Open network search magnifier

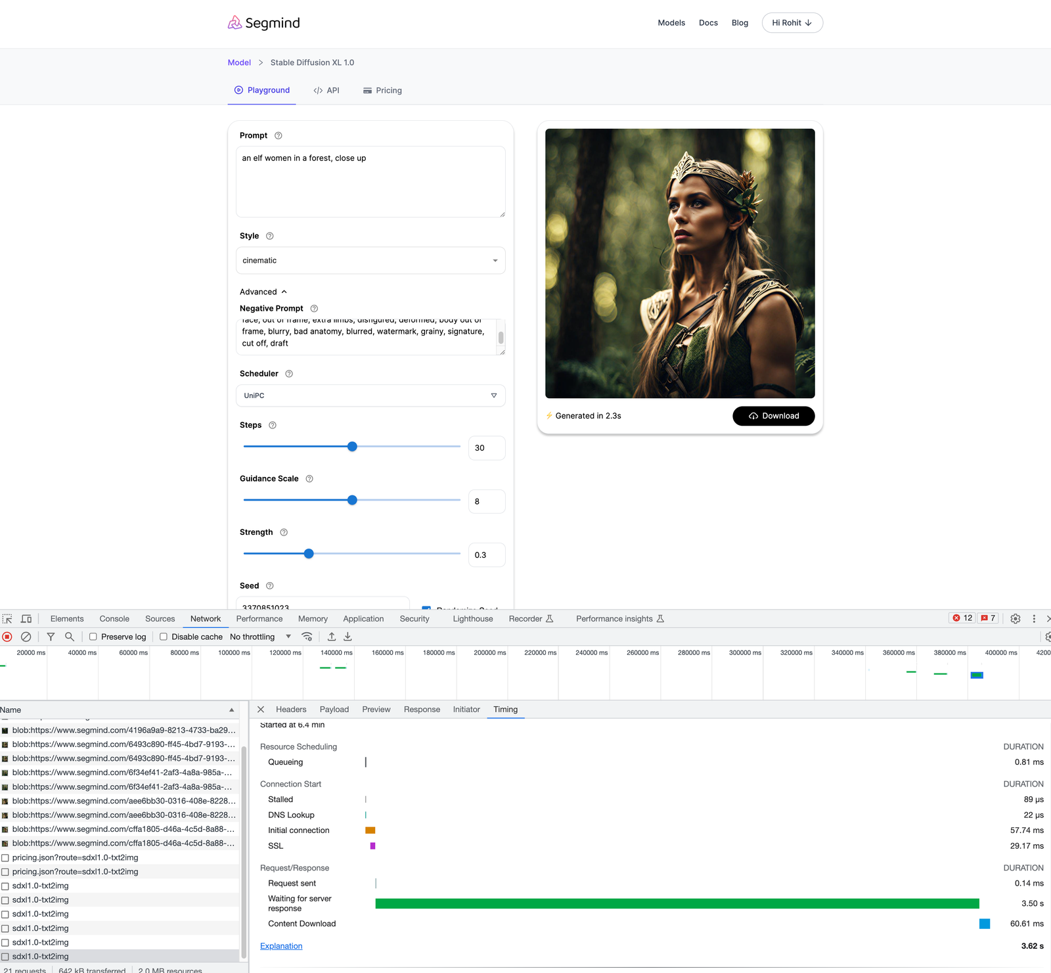point(69,637)
